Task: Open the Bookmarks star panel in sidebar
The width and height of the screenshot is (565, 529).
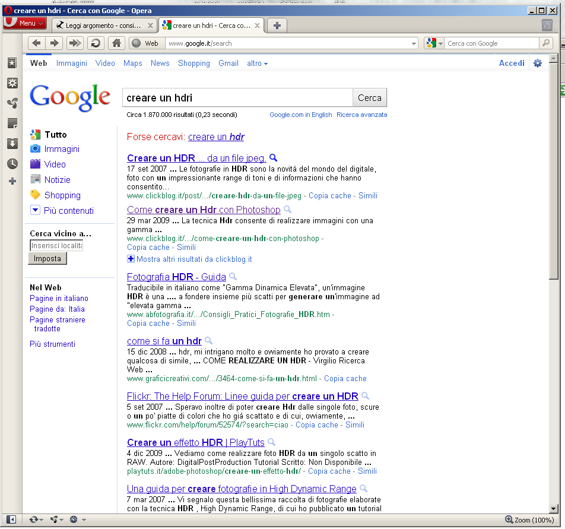Action: pos(12,64)
